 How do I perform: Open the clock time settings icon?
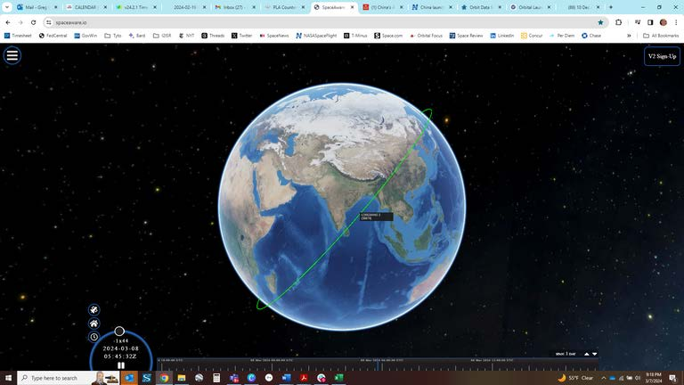pyautogui.click(x=94, y=337)
